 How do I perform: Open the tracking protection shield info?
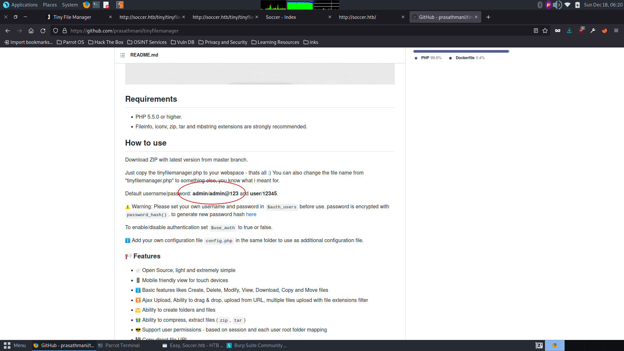click(x=56, y=31)
